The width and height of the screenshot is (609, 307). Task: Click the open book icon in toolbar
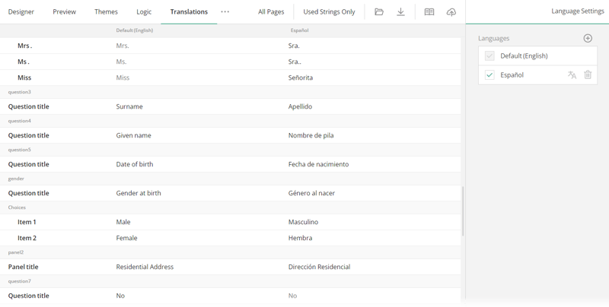tap(429, 12)
